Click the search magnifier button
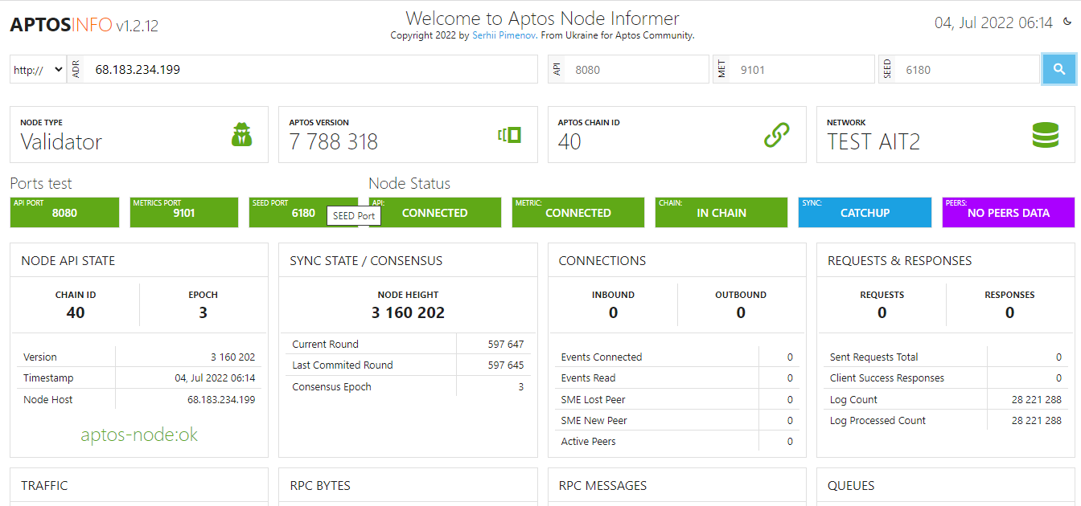Viewport: 1081px width, 506px height. tap(1059, 69)
